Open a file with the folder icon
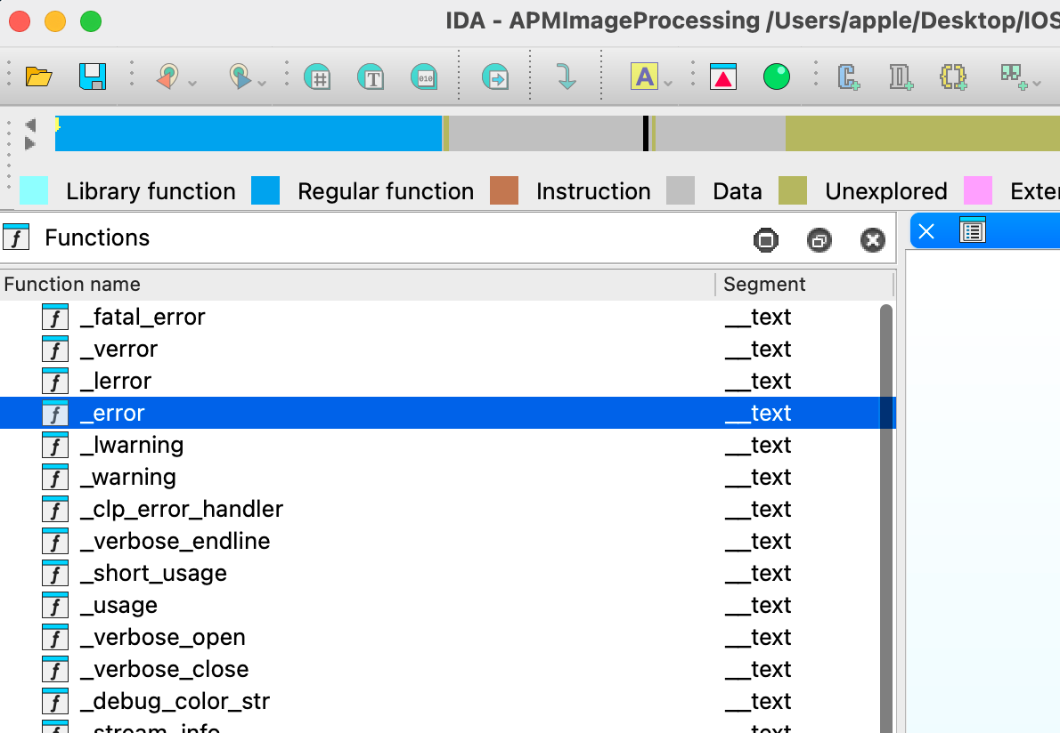Image resolution: width=1060 pixels, height=733 pixels. [38, 77]
